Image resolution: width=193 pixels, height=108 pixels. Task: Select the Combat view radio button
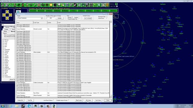click(x=79, y=17)
